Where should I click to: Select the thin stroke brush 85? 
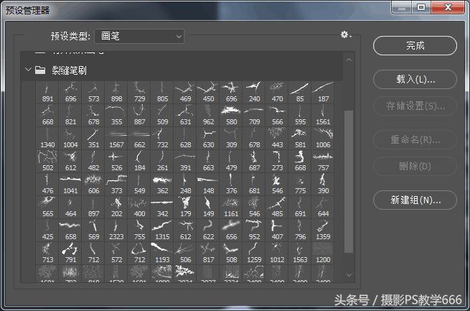tap(300, 93)
